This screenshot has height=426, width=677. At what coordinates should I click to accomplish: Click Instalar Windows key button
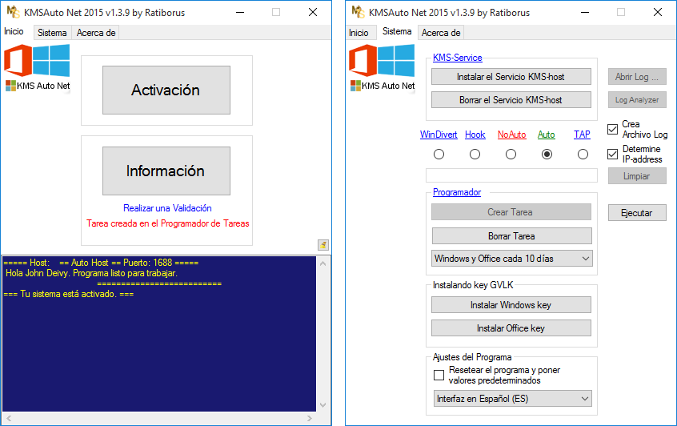511,305
